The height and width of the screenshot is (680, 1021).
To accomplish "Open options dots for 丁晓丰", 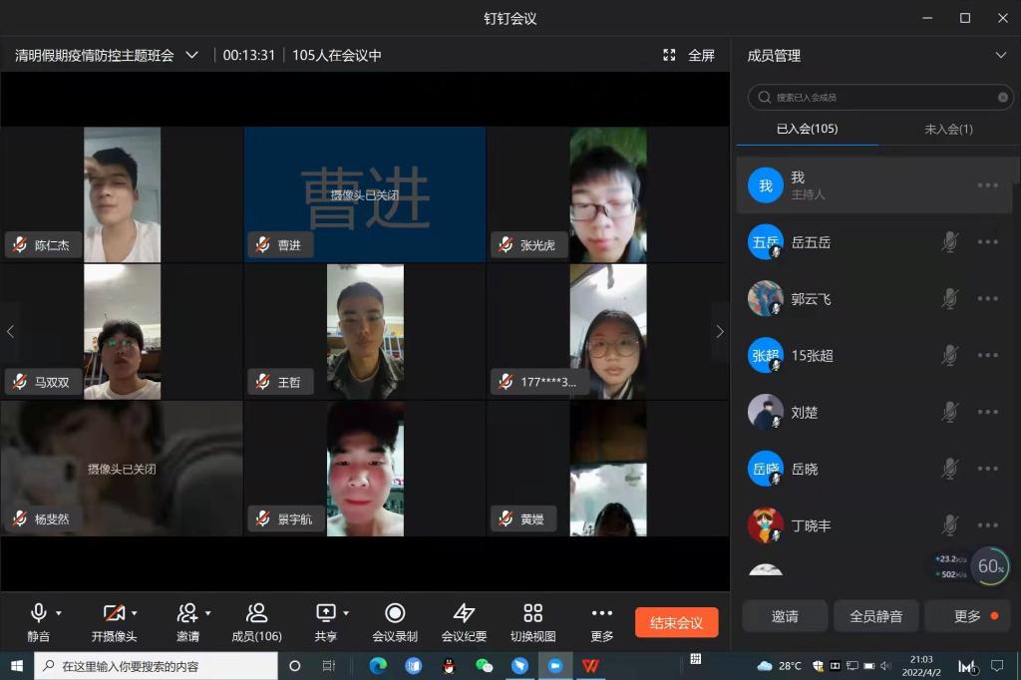I will [988, 525].
